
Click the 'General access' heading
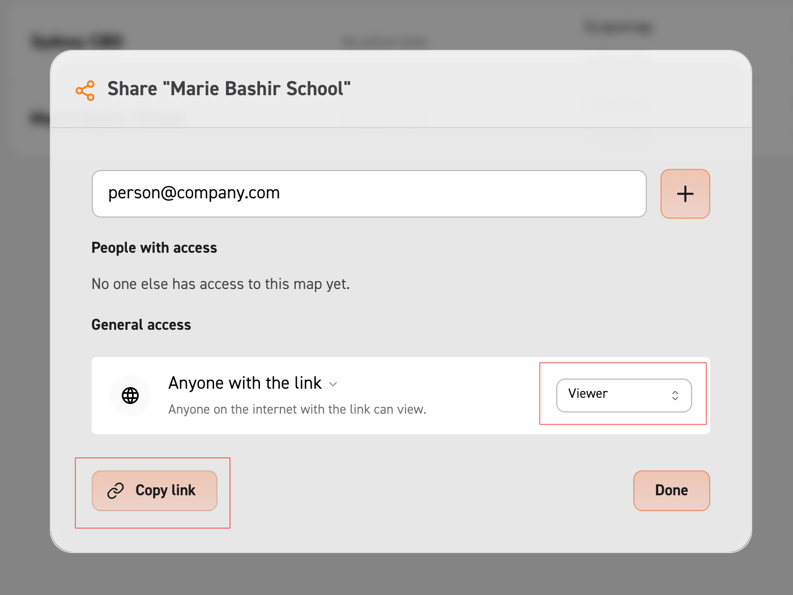point(141,325)
